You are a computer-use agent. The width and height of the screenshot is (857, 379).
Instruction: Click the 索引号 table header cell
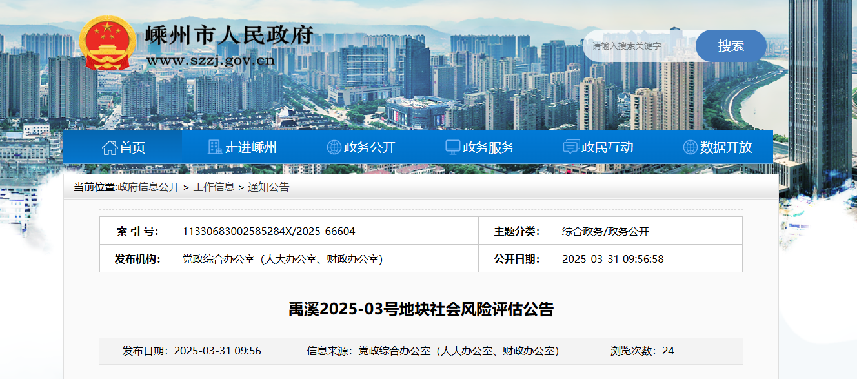tap(140, 231)
